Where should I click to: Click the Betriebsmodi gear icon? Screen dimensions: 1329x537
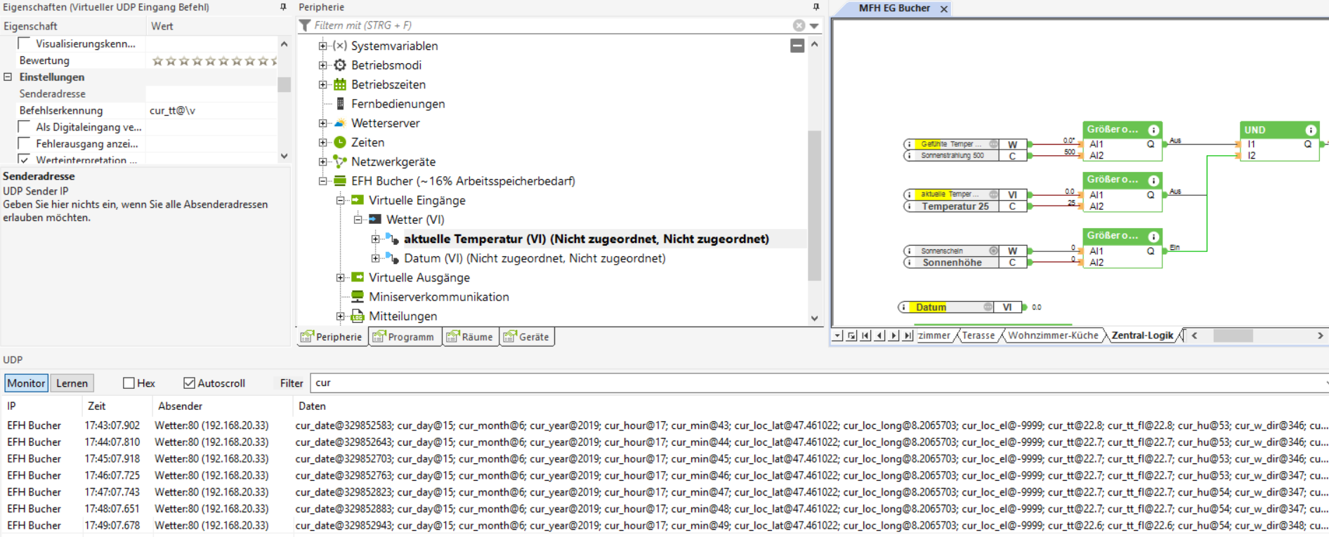(340, 65)
